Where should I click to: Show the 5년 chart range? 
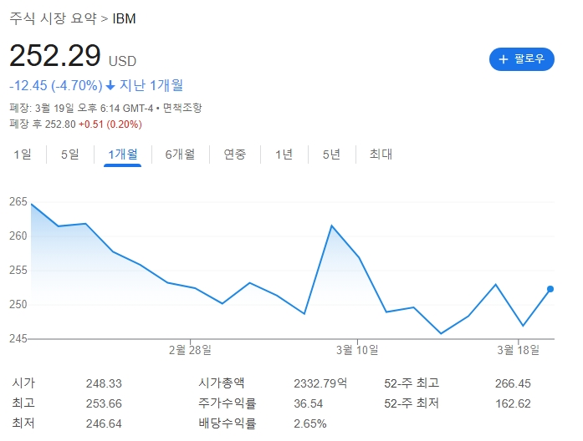[331, 154]
